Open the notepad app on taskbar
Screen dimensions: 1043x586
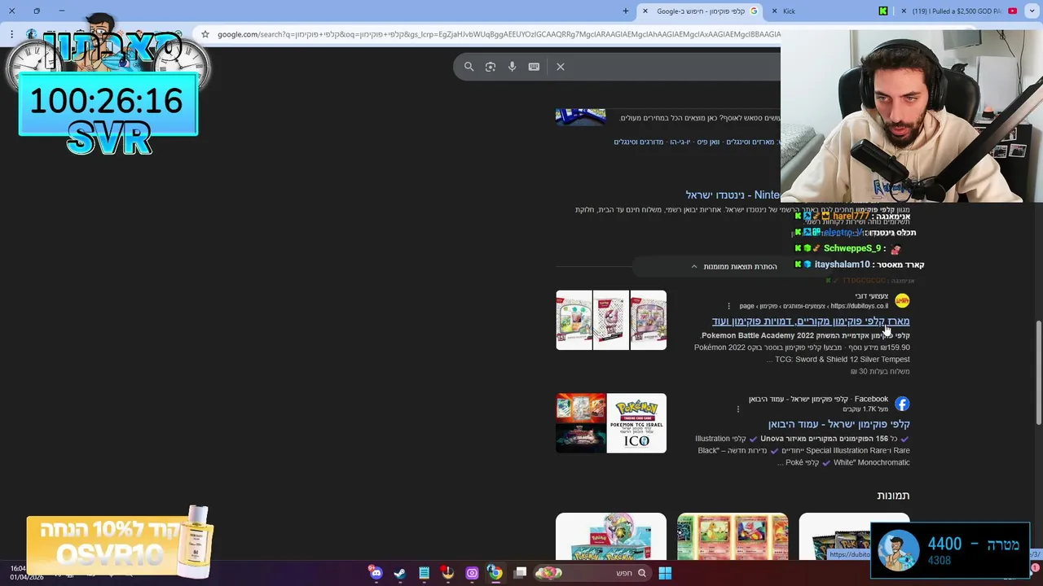(424, 573)
